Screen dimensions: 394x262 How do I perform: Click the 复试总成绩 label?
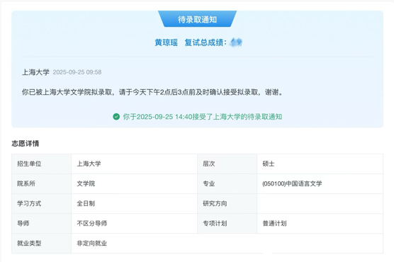206,42
